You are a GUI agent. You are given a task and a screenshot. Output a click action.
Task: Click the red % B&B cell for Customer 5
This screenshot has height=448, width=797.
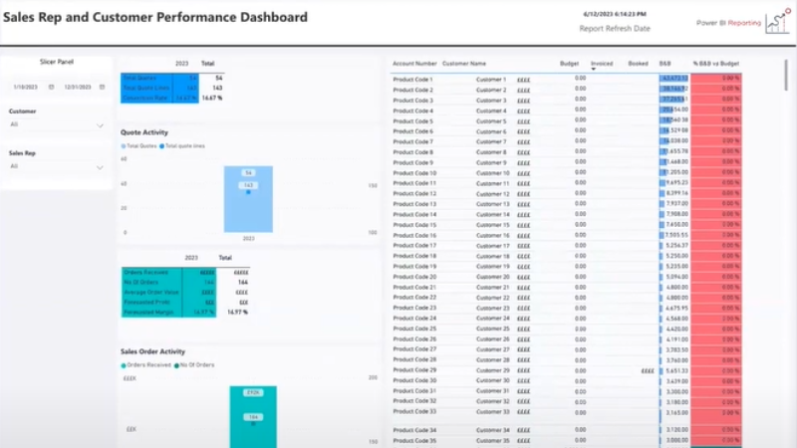tap(715, 120)
